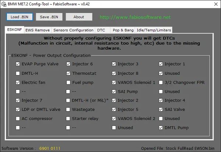
Task: Click the 'Opened File: Stock FullRead EWSON.bin' text
Action: [178, 148]
